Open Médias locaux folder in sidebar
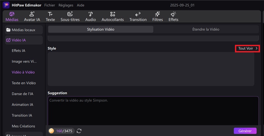The width and height of the screenshot is (264, 136). click(23, 30)
